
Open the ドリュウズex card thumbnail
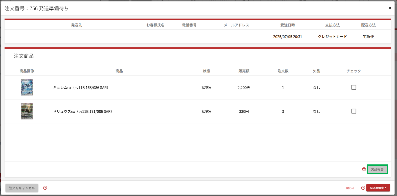pyautogui.click(x=27, y=111)
